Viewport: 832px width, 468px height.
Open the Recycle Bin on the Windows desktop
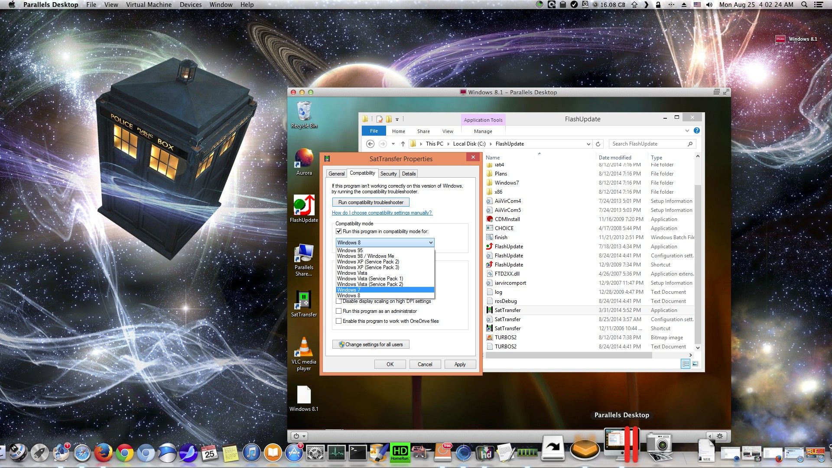(x=304, y=115)
